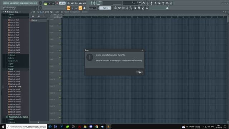Open the EDIT menu
The width and height of the screenshot is (229, 129).
tap(8, 3)
